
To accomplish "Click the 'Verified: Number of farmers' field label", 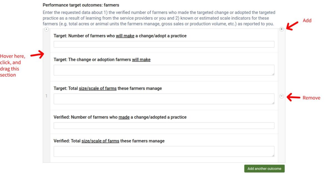I will pos(120,117).
